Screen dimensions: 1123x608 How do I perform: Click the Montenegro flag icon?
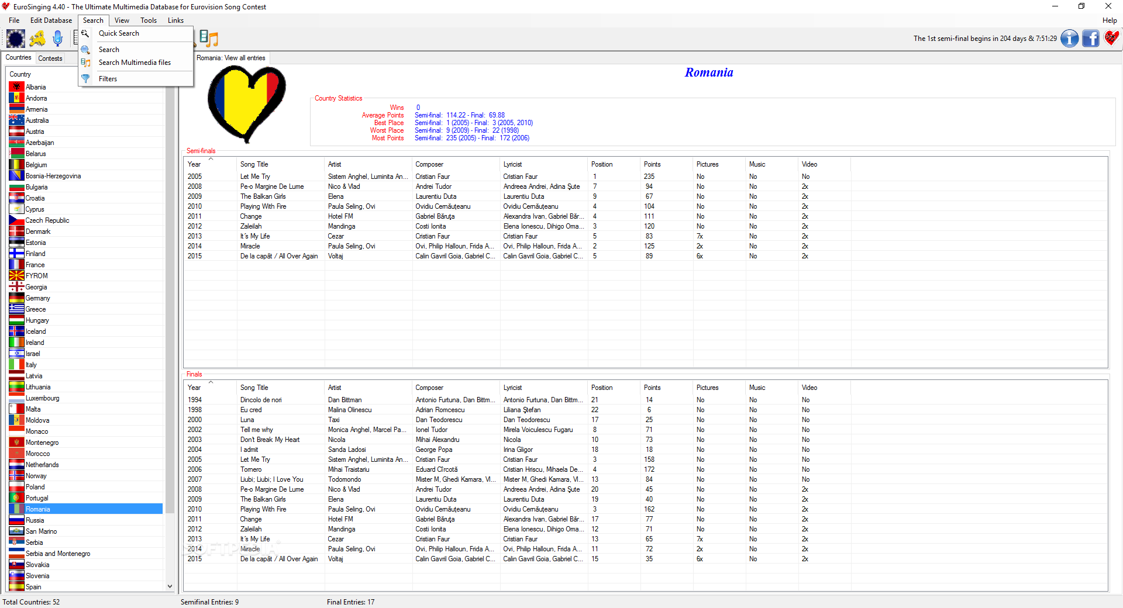[16, 443]
